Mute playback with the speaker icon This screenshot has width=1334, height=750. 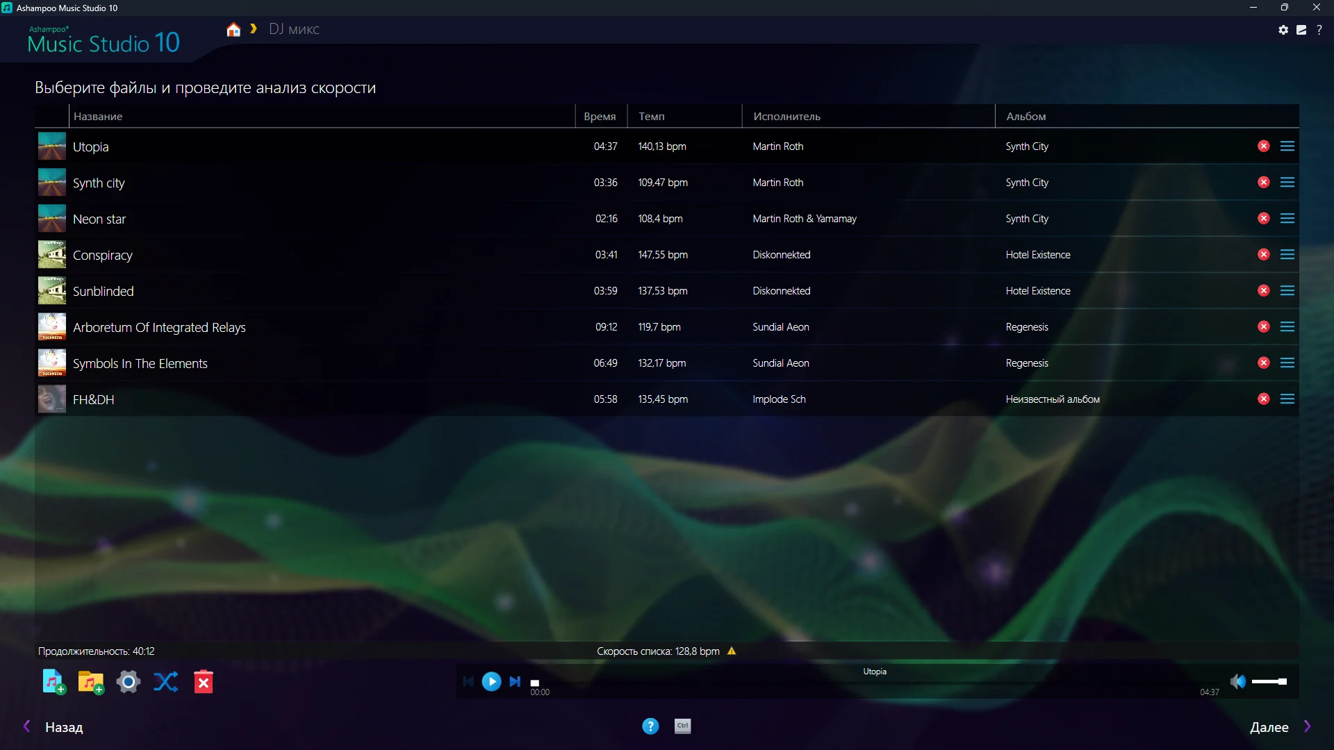coord(1237,682)
